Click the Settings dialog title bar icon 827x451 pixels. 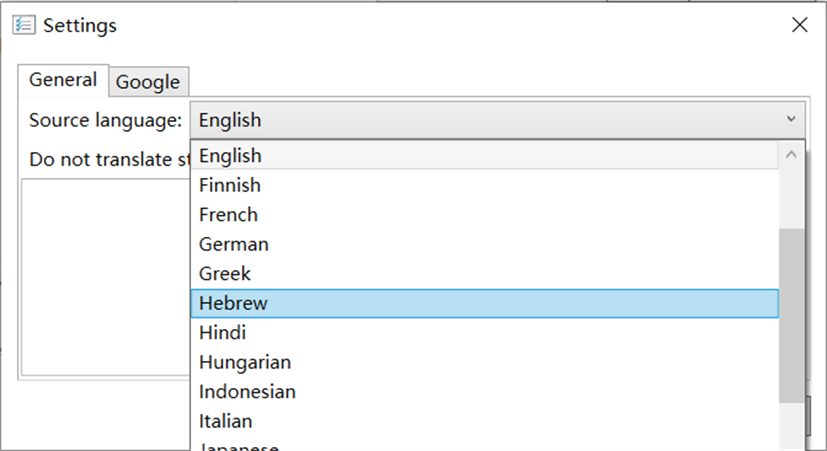point(23,25)
